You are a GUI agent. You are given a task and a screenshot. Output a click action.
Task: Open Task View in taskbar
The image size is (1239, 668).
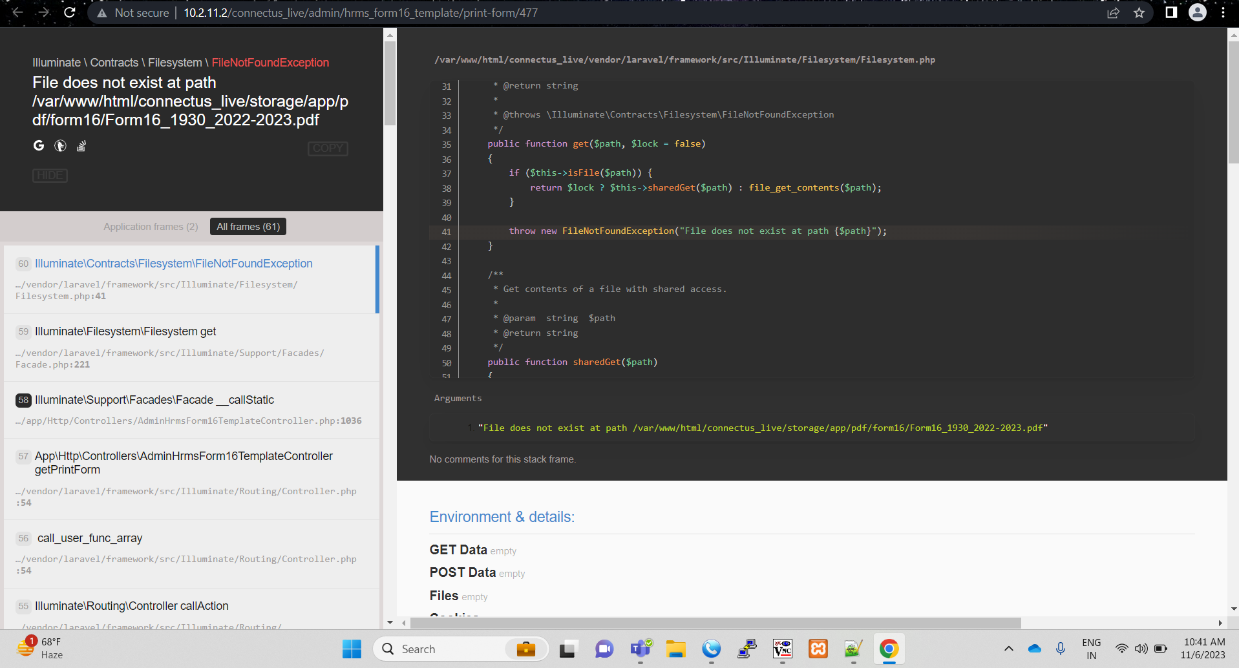pos(567,649)
